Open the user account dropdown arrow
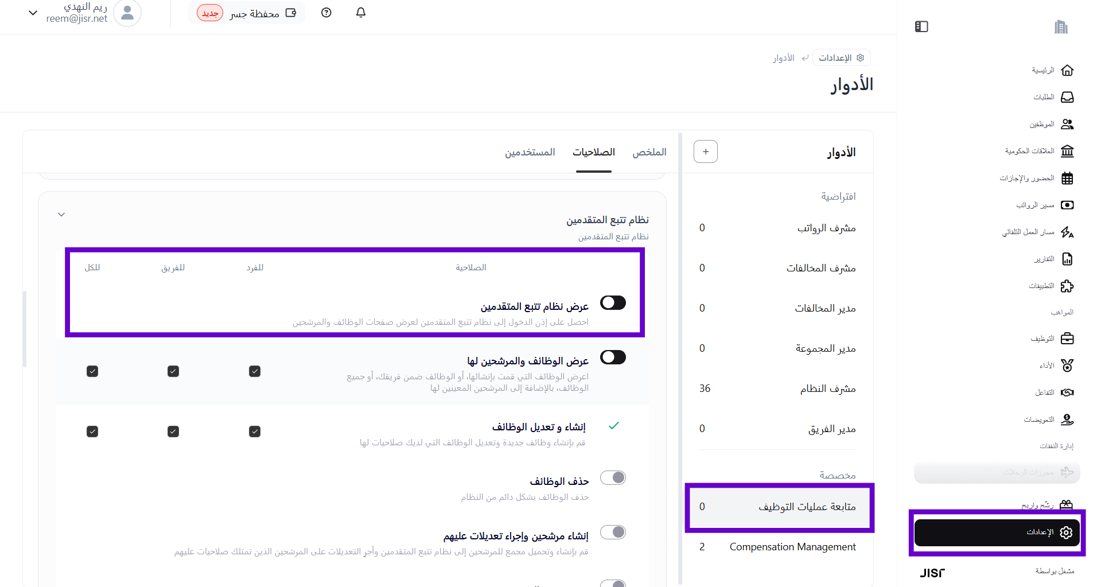Image resolution: width=1097 pixels, height=587 pixels. [33, 13]
